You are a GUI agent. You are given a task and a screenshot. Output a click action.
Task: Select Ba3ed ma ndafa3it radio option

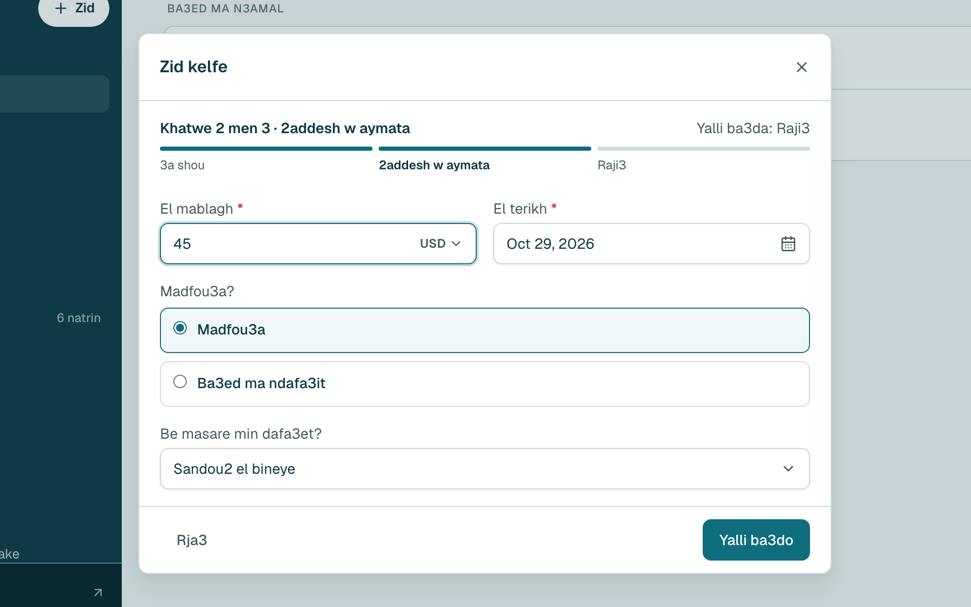(484, 384)
